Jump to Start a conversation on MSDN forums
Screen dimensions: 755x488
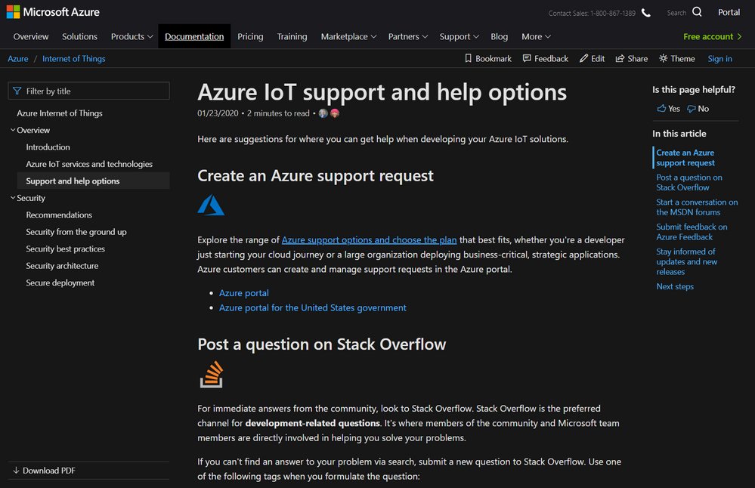pos(697,207)
